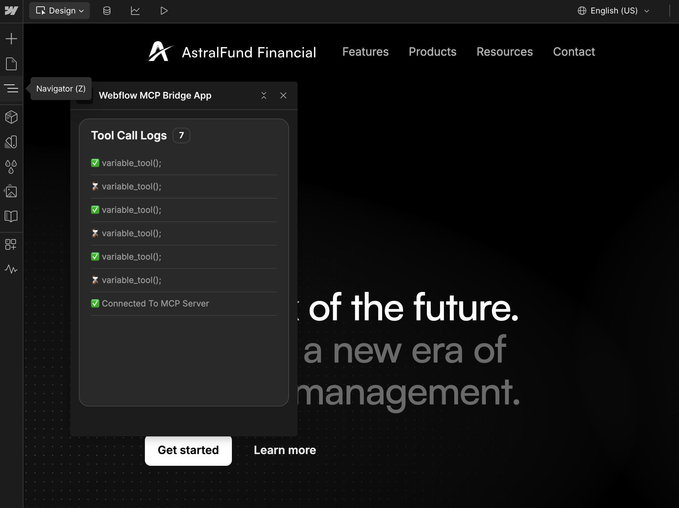This screenshot has height=508, width=679.
Task: Open the English (US) language dropdown
Action: (x=613, y=11)
